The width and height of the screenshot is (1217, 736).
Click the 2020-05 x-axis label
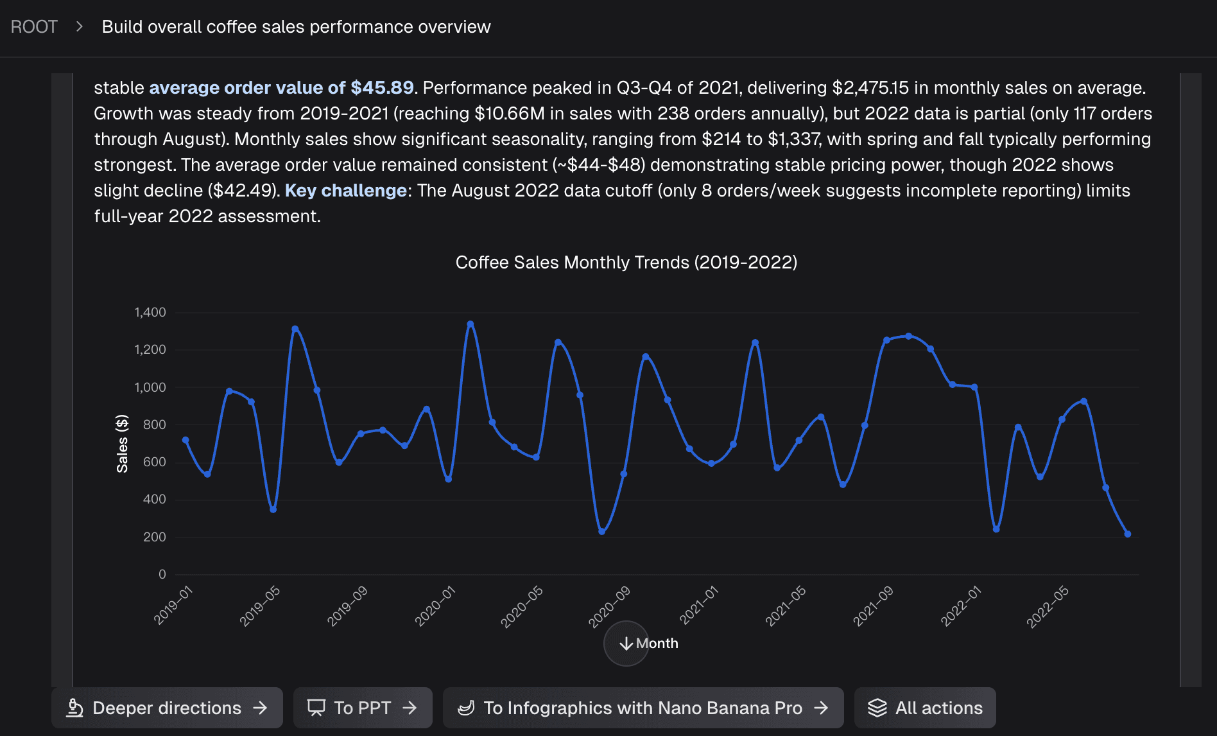(522, 606)
